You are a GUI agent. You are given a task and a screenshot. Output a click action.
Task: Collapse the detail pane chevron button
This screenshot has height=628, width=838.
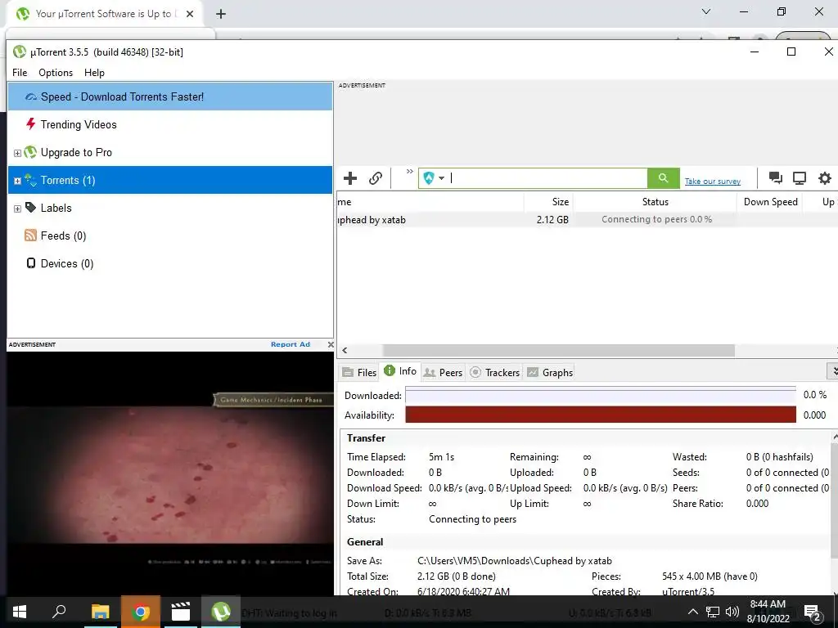pos(833,371)
